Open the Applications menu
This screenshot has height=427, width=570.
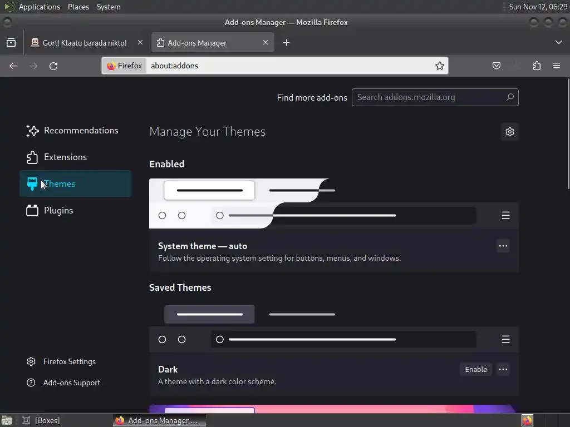point(40,7)
